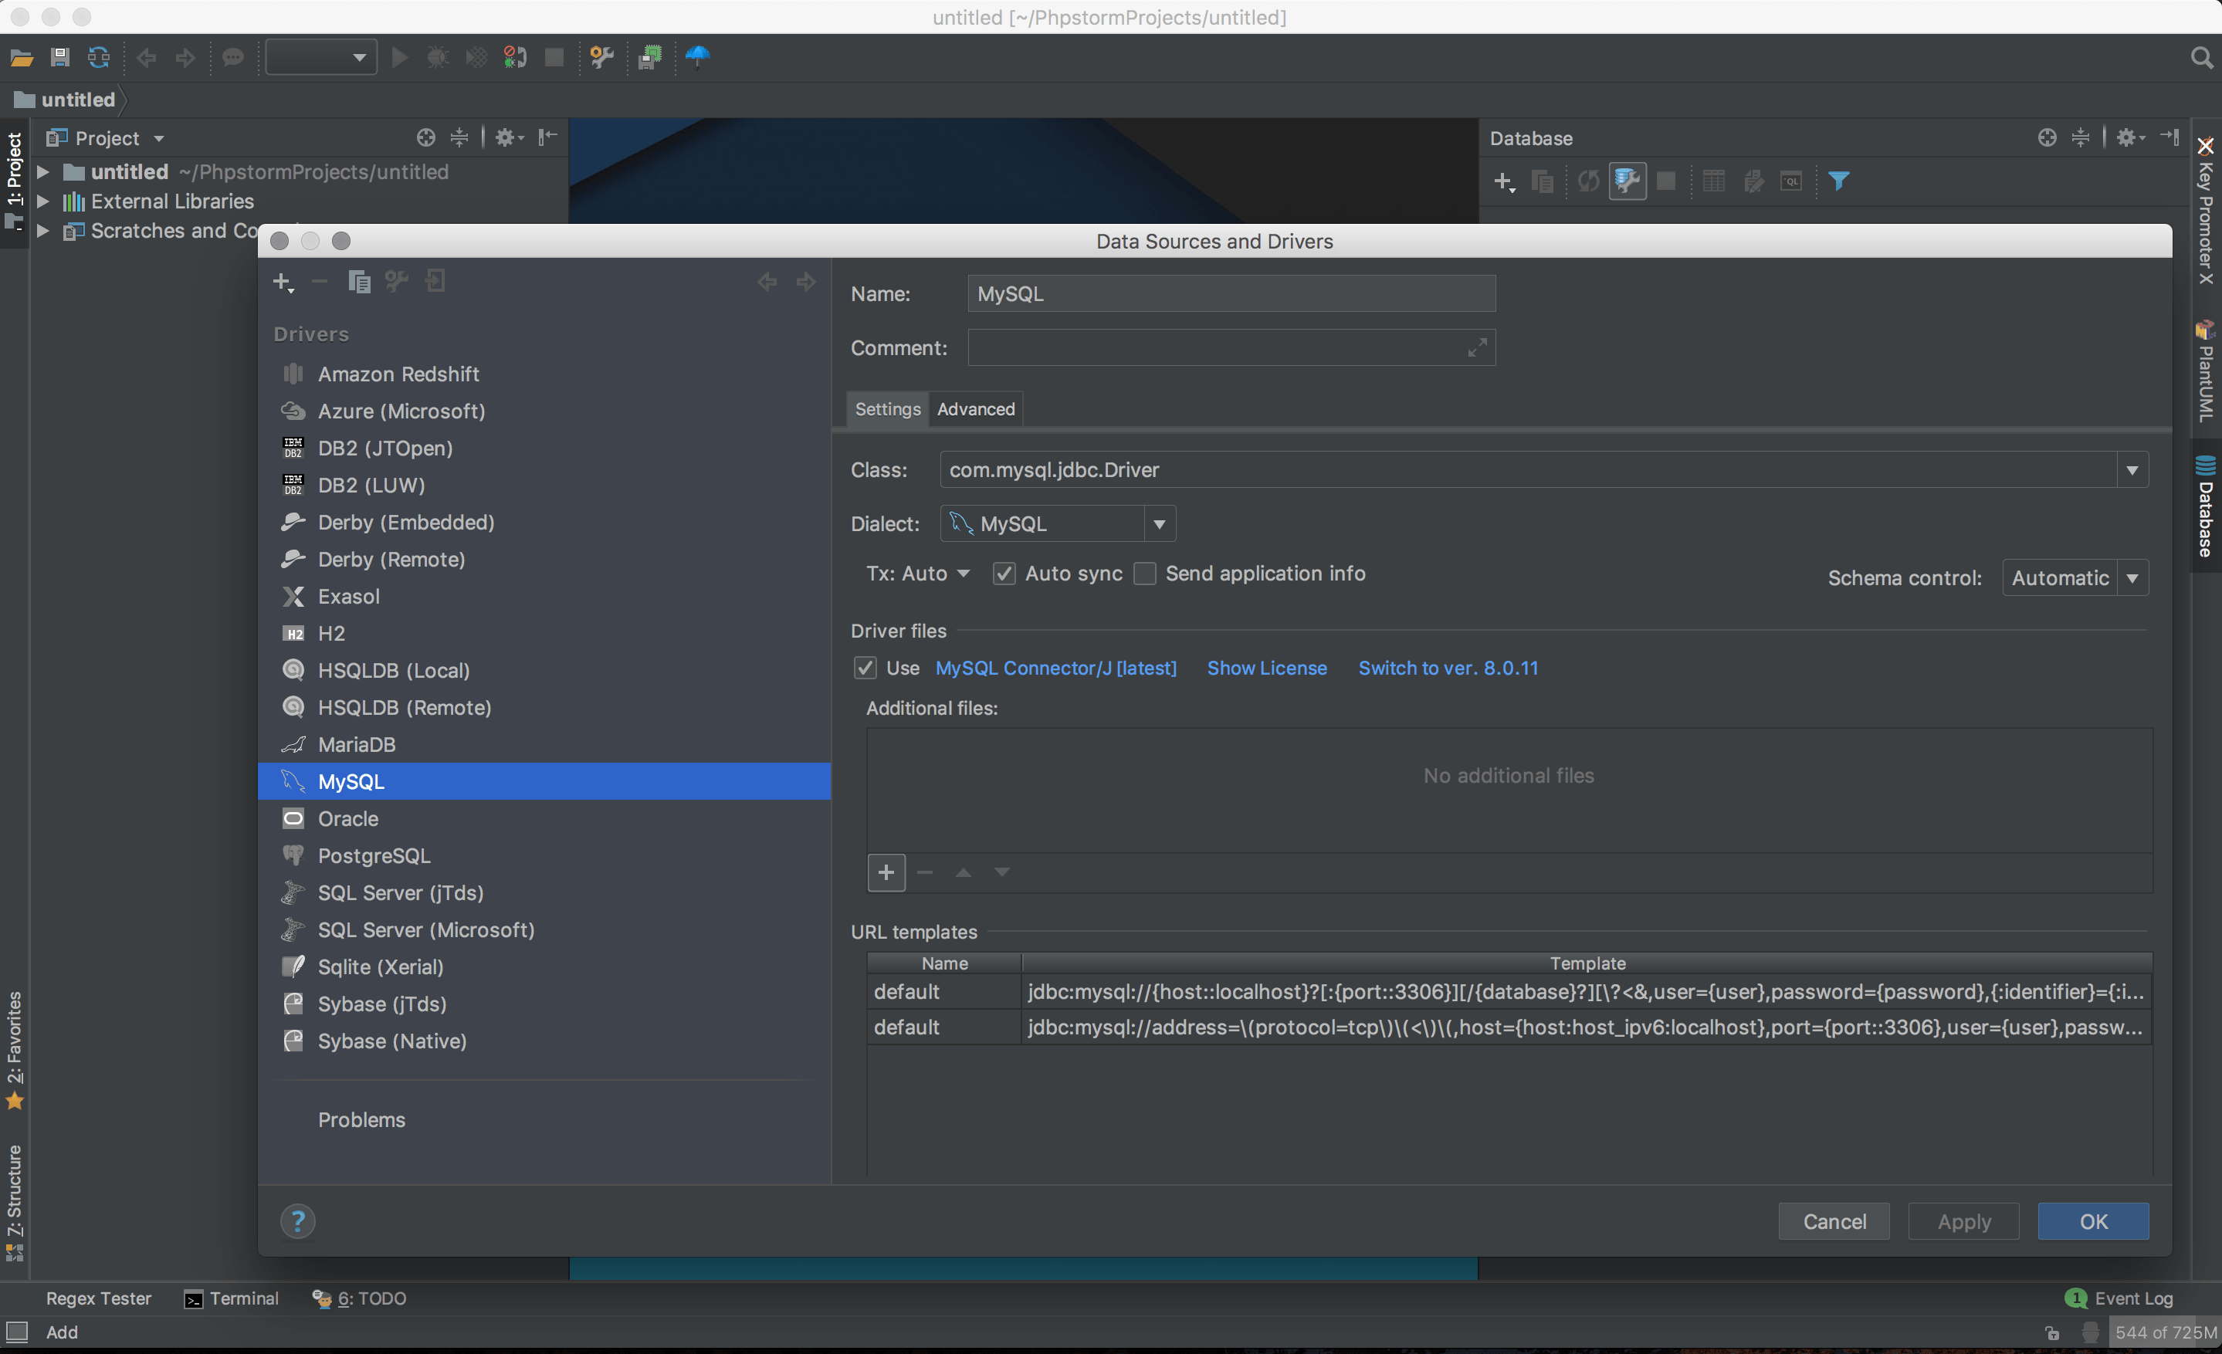Switch to the Advanced tab
Screen dimensions: 2222x1354
975,409
